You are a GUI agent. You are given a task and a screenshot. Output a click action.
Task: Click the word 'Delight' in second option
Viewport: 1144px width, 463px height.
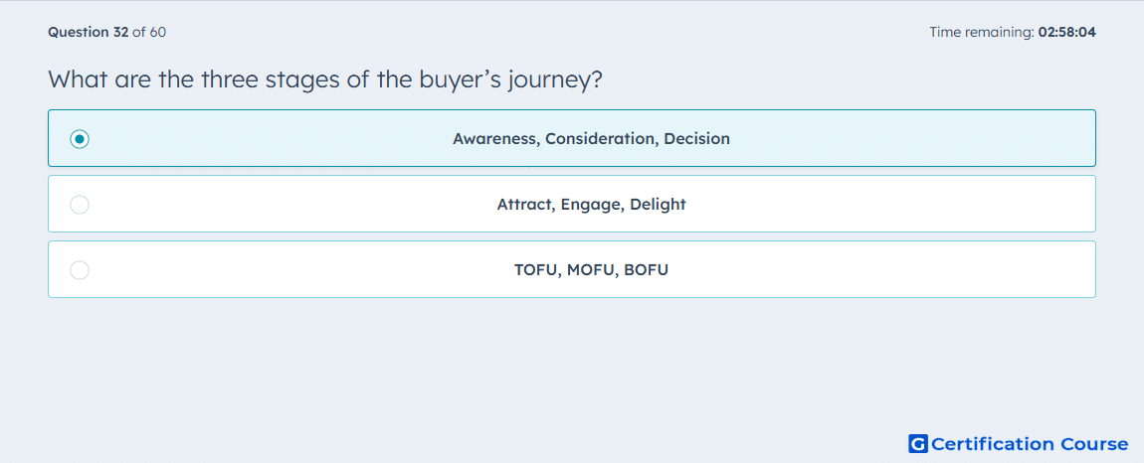coord(659,204)
